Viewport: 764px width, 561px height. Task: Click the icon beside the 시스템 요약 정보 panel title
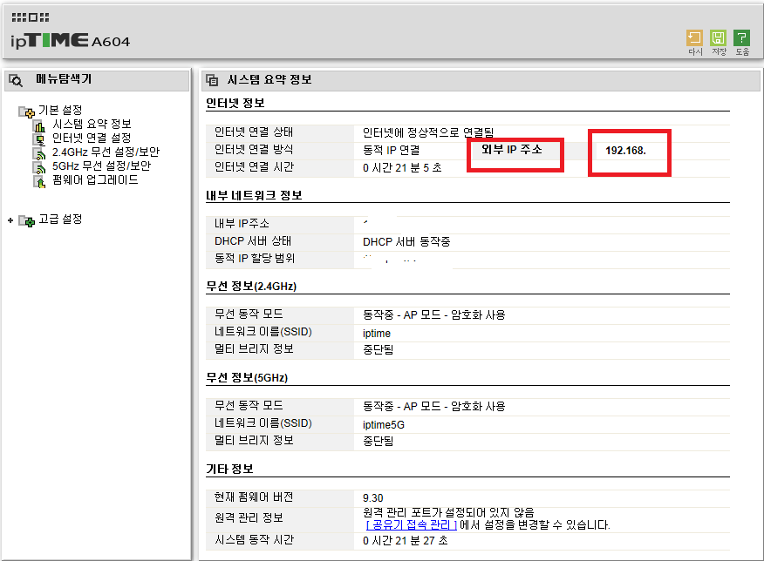[x=212, y=80]
